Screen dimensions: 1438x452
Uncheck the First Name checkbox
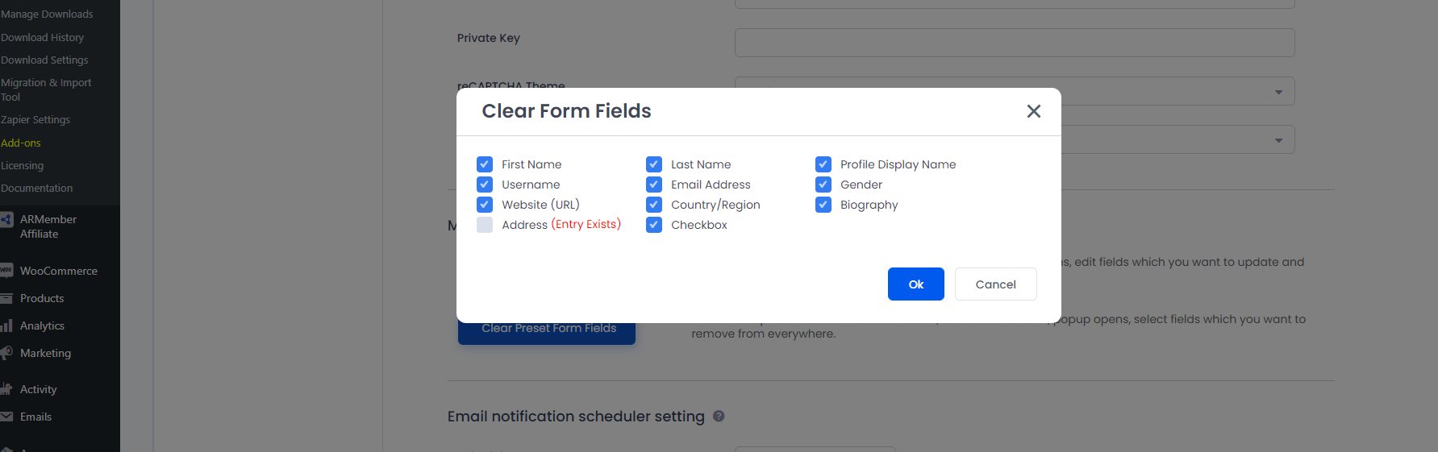click(485, 164)
